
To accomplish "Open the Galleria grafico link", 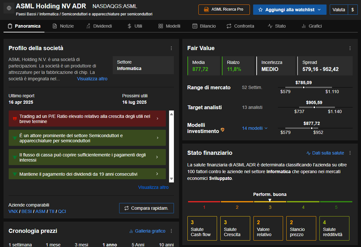I will tap(147, 231).
